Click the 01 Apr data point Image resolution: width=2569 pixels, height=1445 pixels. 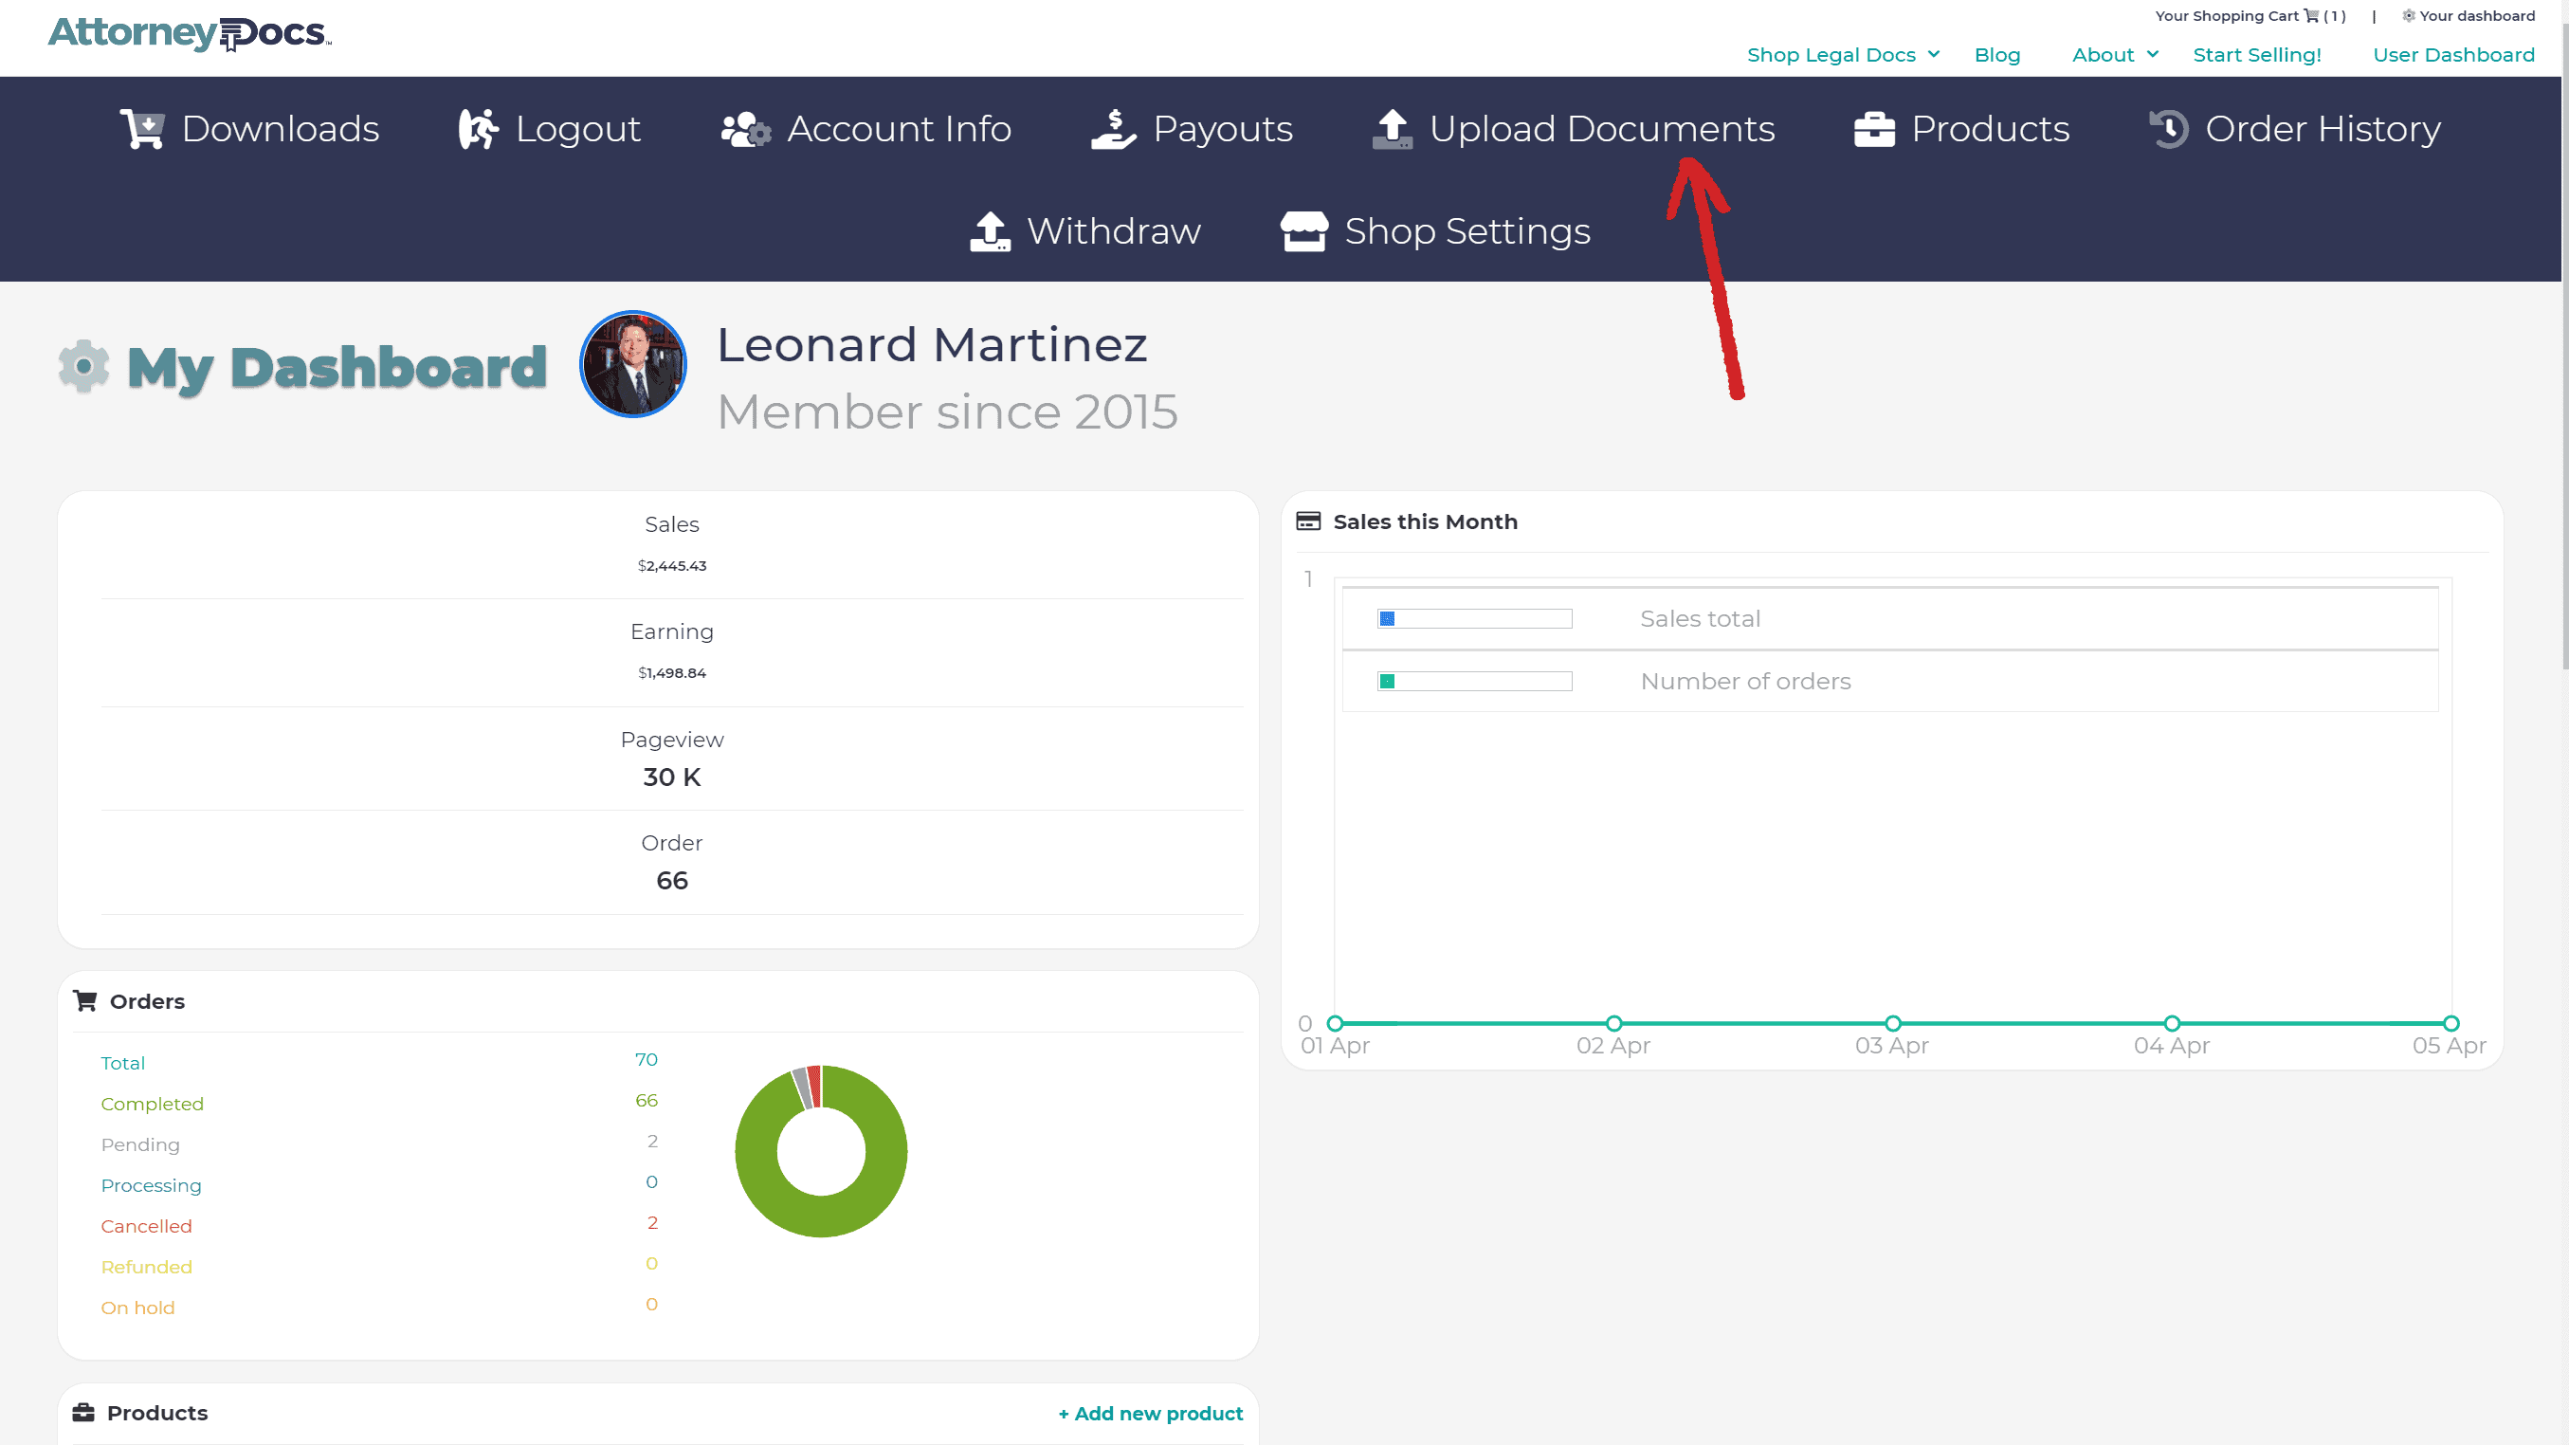click(1336, 1024)
